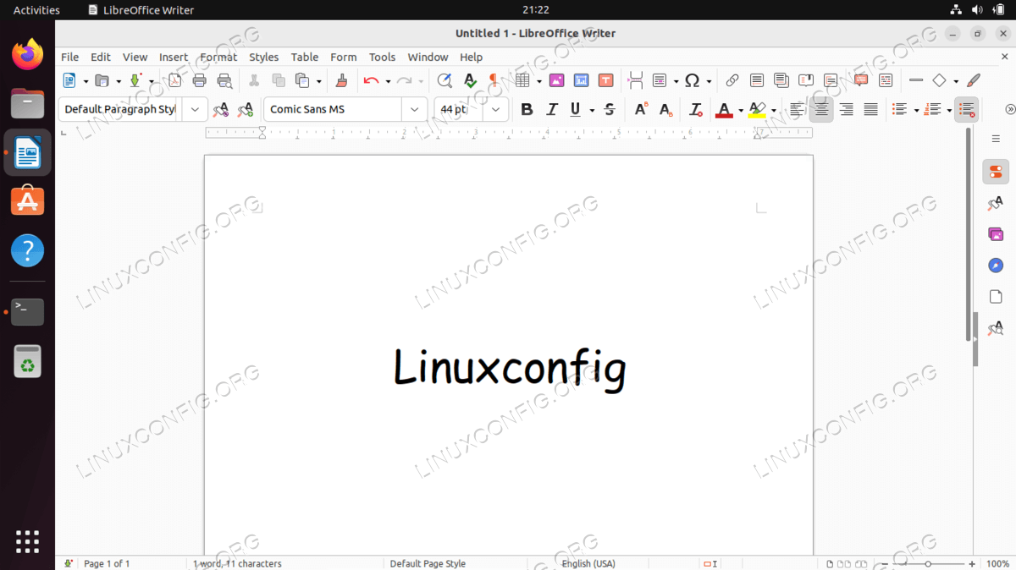This screenshot has width=1016, height=570.
Task: Toggle Bold formatting
Action: 527,109
